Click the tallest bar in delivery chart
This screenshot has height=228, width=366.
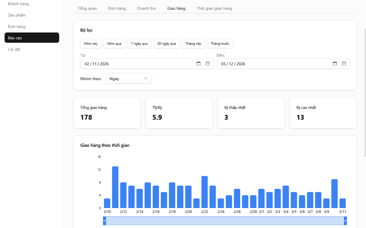[x=115, y=187]
